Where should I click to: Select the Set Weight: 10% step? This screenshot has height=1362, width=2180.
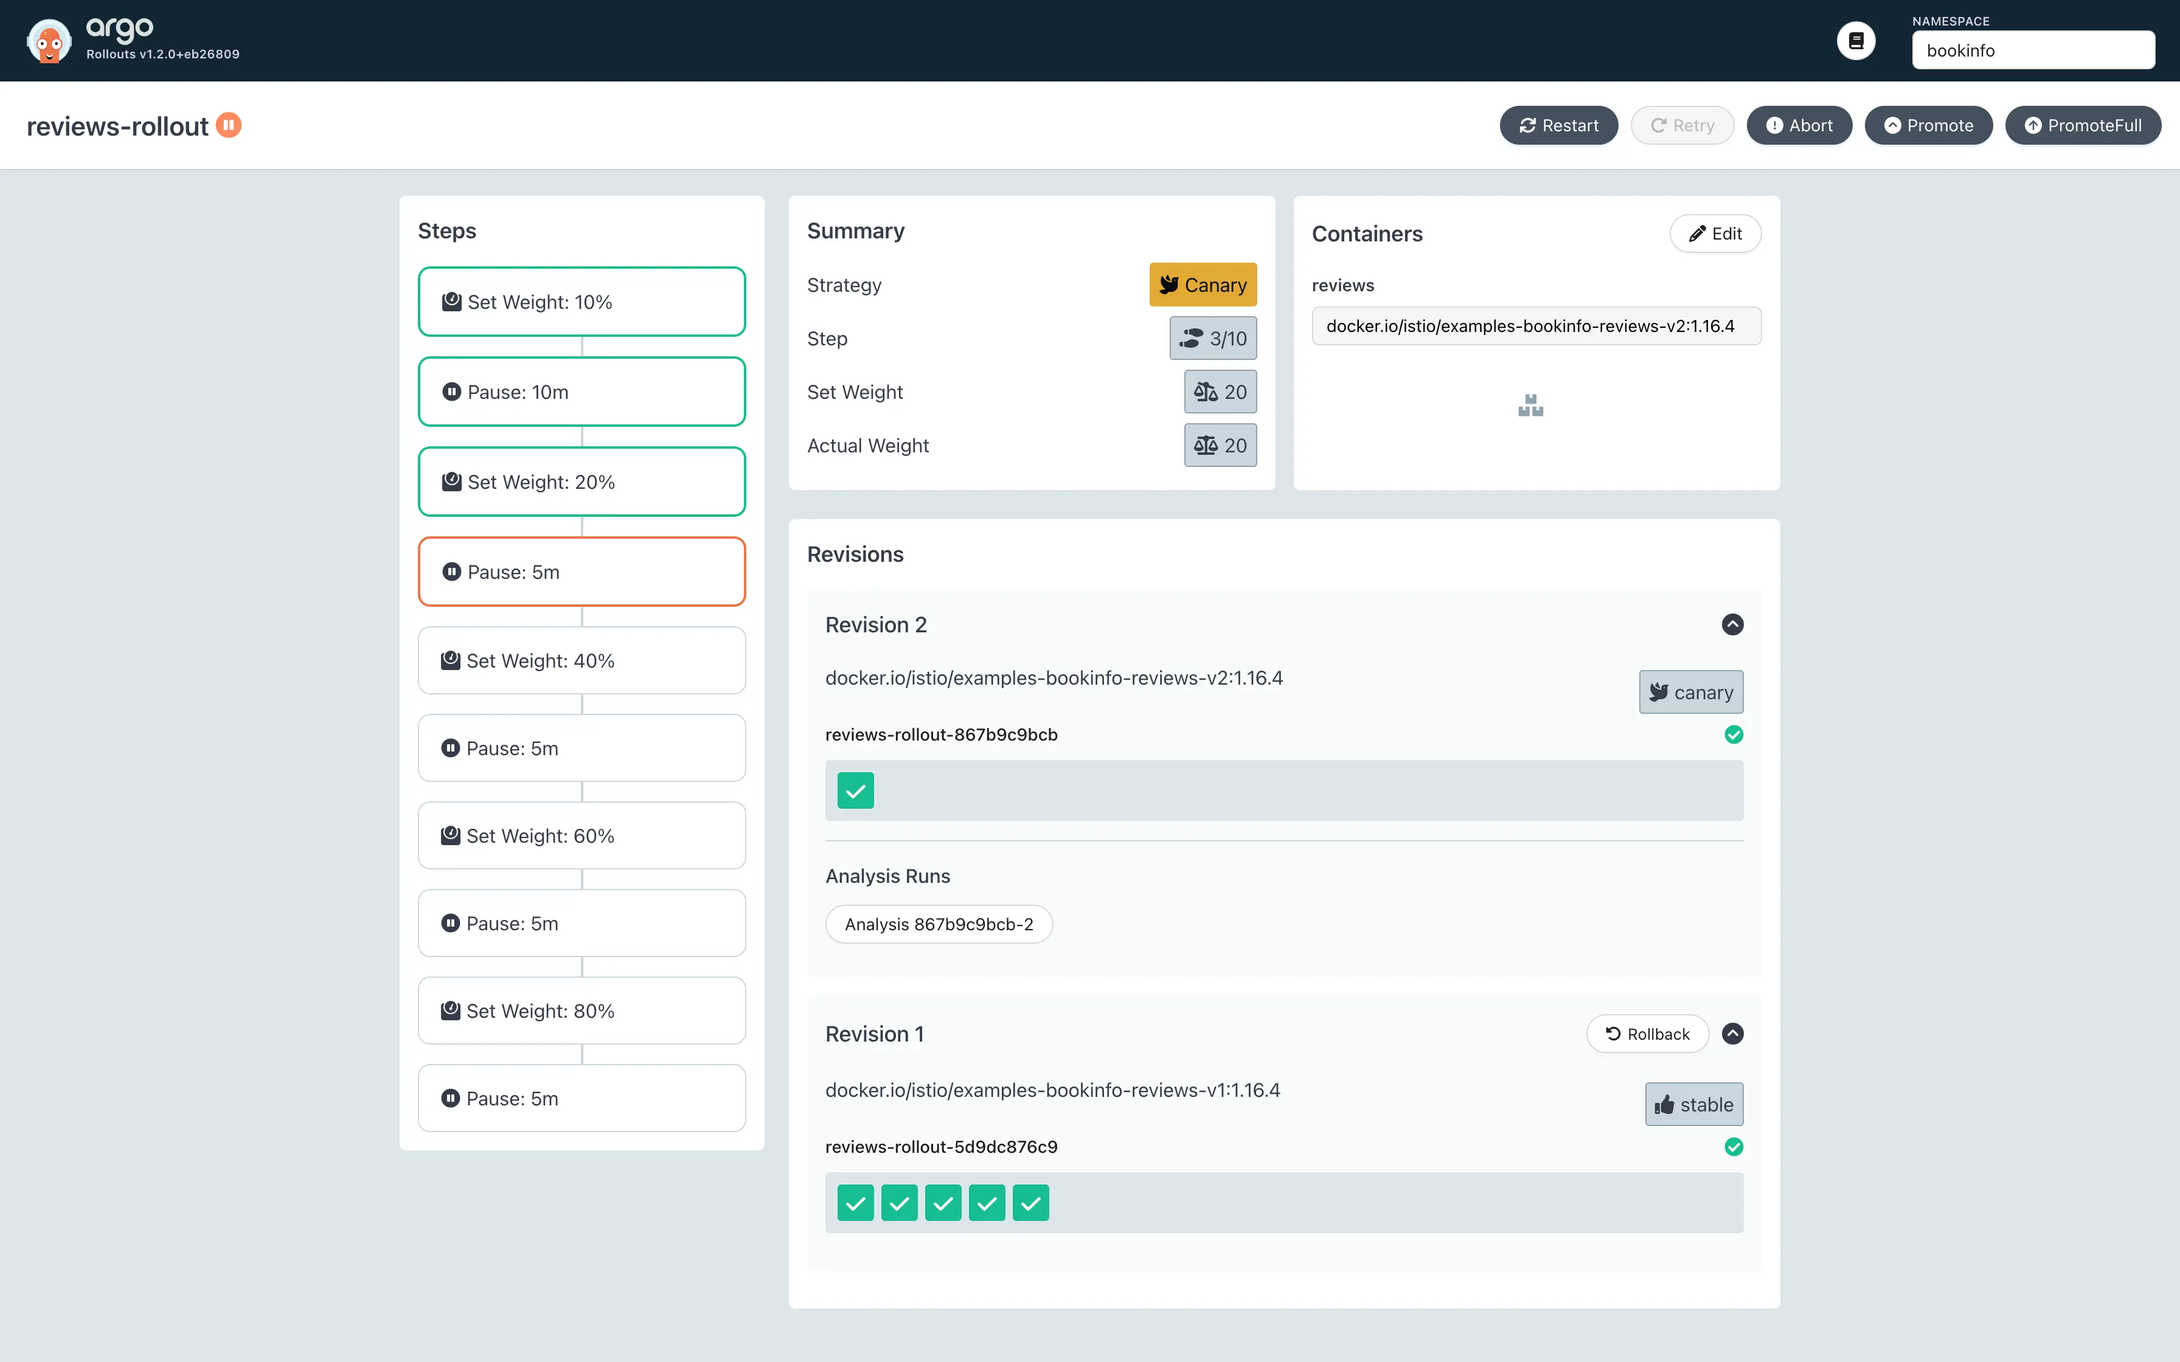(x=582, y=302)
